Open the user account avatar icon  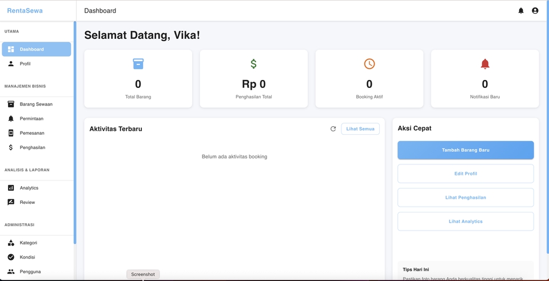click(535, 11)
